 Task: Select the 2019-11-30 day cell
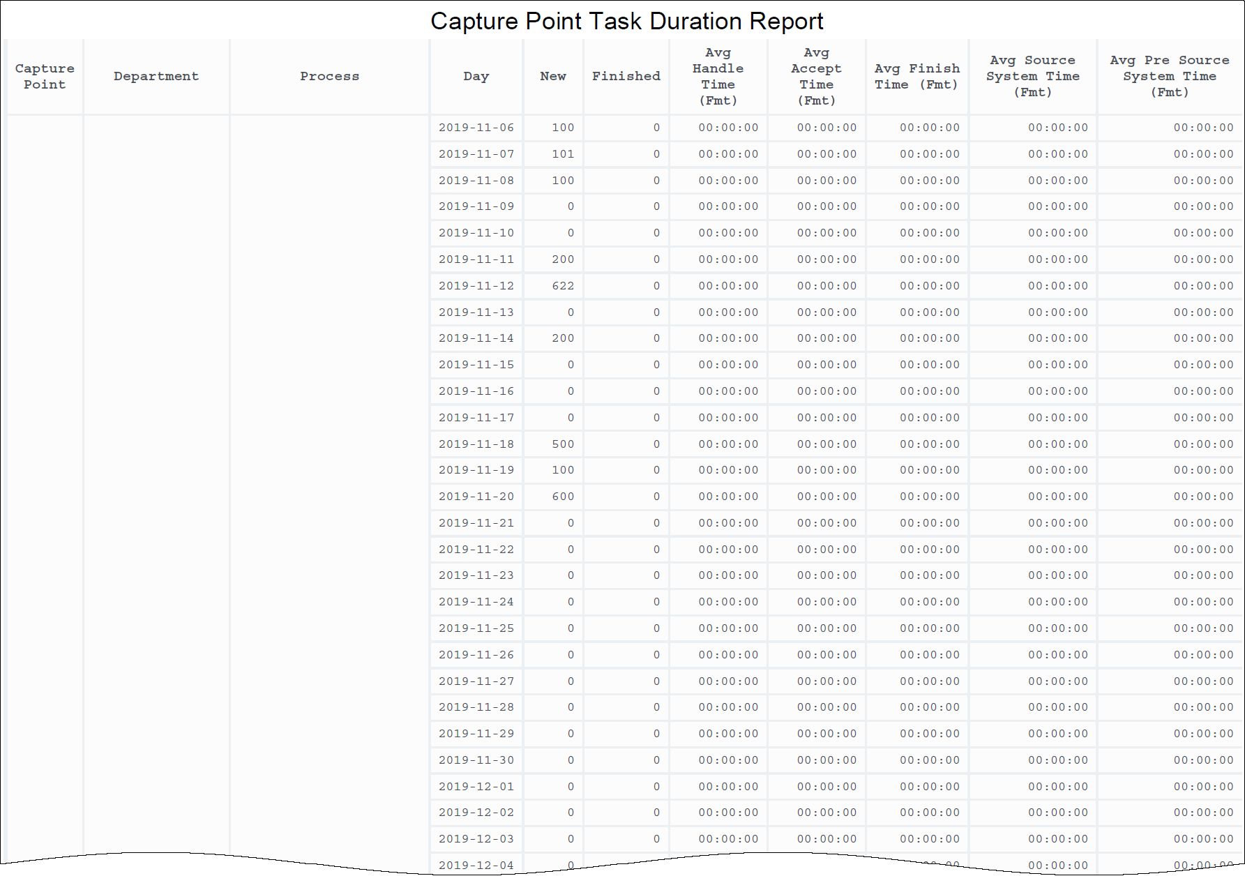point(476,760)
